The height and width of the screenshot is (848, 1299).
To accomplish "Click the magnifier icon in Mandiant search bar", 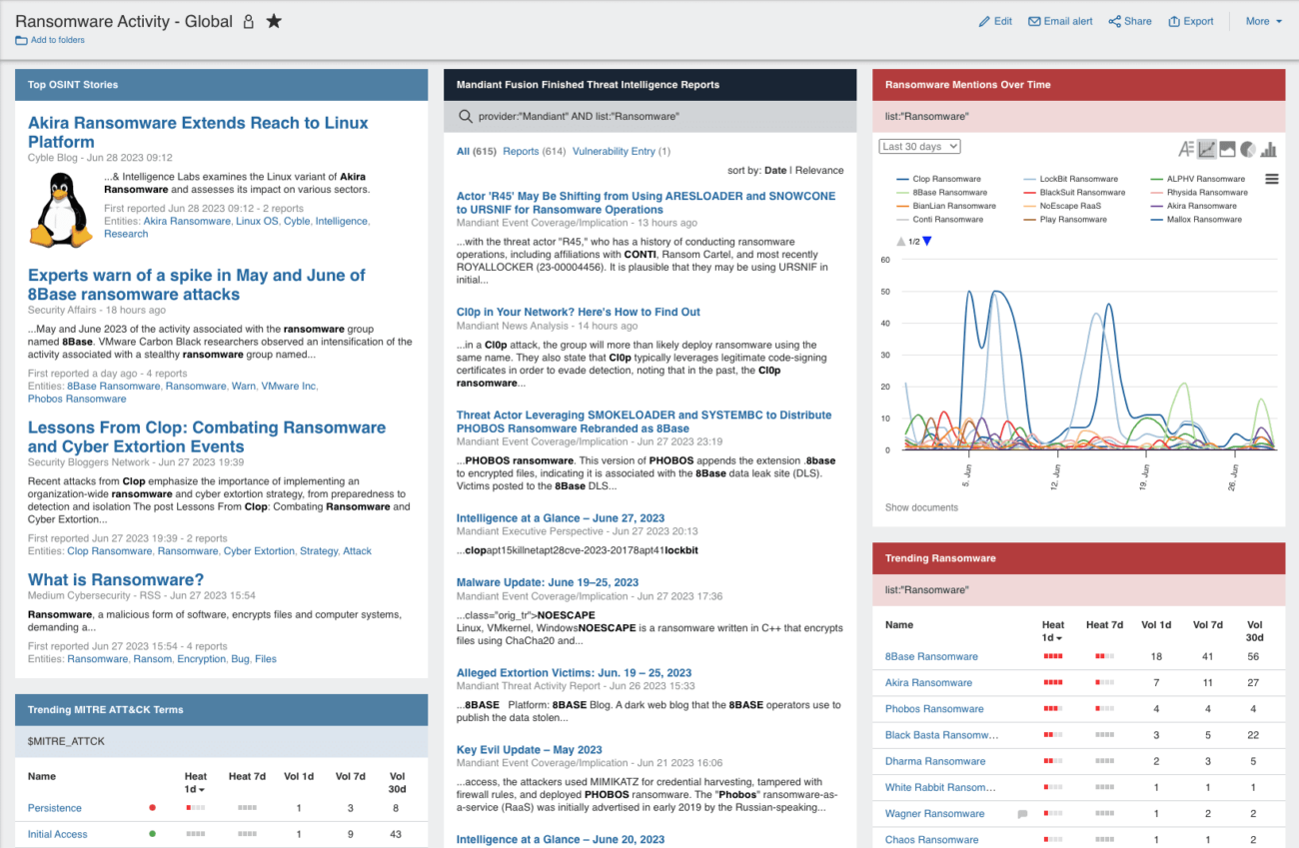I will tap(465, 116).
